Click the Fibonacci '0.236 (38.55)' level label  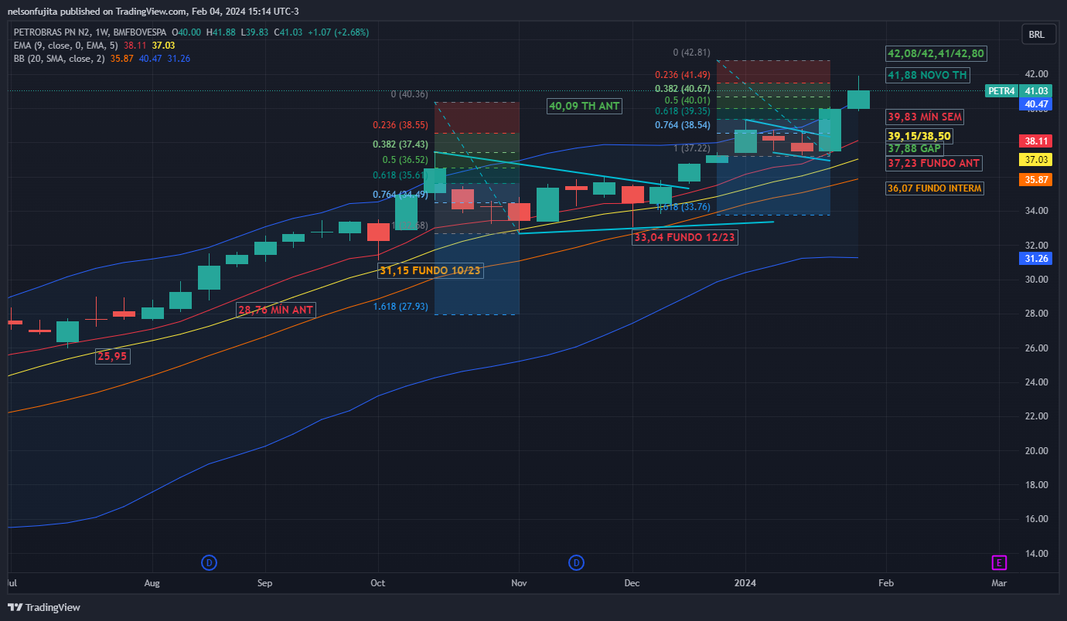pos(400,124)
